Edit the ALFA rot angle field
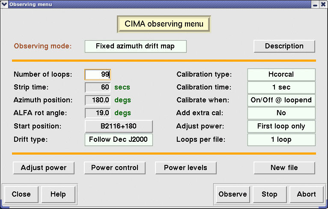This screenshot has width=328, height=209. click(x=98, y=113)
